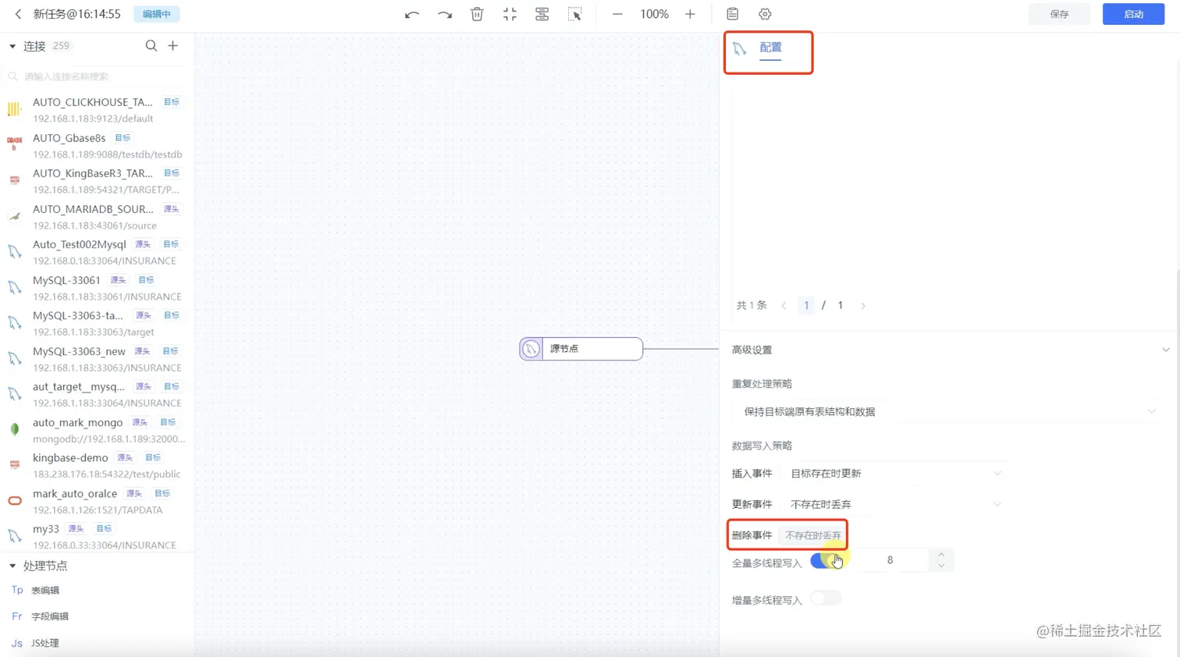
Task: Activate the box selection tool
Action: 575,14
